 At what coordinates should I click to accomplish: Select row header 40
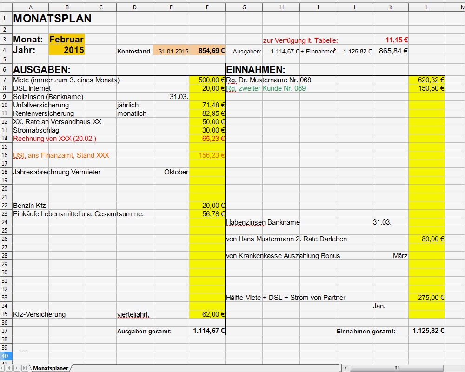pyautogui.click(x=5, y=356)
